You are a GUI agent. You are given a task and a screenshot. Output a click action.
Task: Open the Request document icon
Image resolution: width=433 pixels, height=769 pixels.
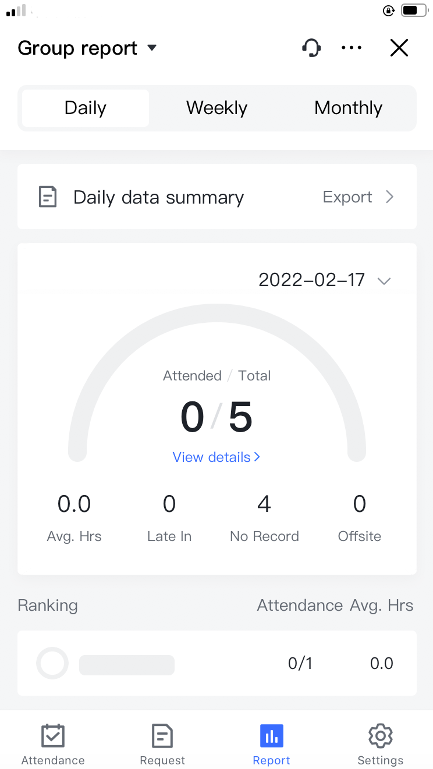162,736
